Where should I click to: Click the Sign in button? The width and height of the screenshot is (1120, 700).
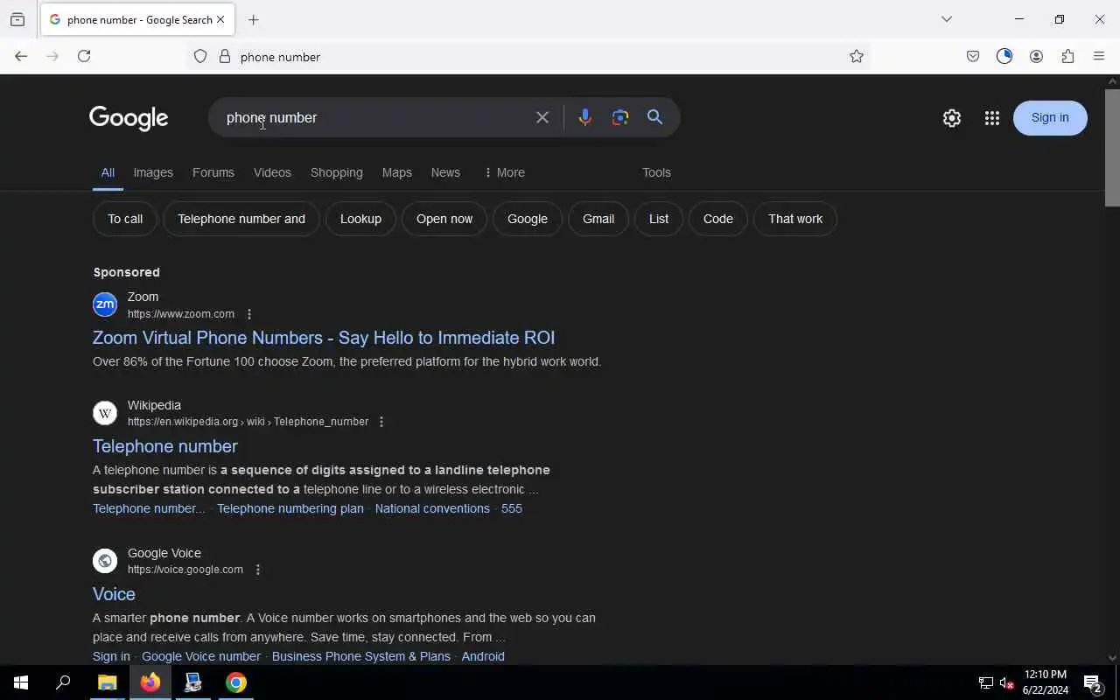click(1050, 118)
